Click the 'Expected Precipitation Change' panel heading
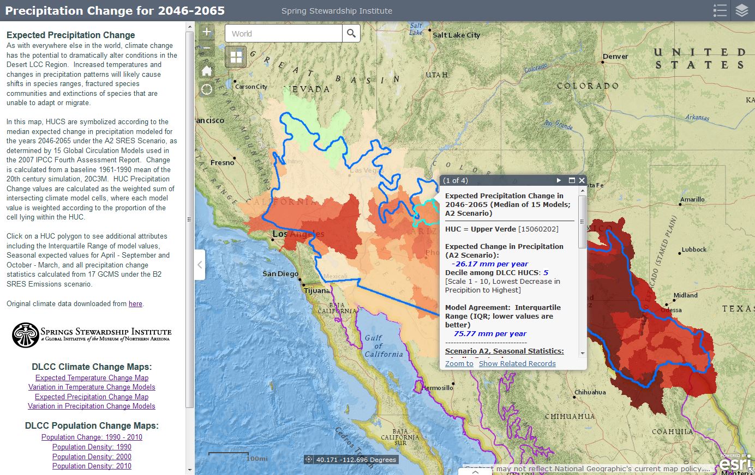755x475 pixels. [x=71, y=35]
